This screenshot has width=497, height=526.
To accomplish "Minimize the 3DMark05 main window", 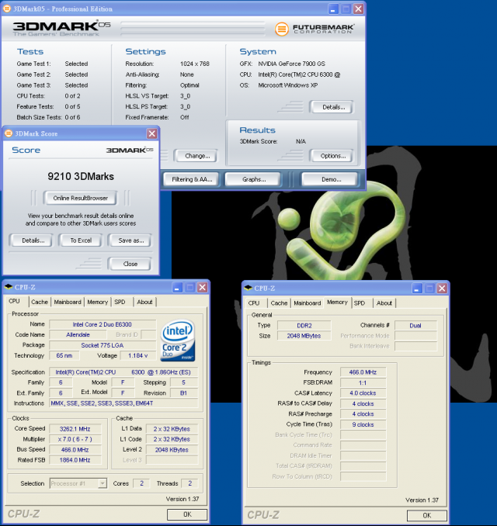I will [x=333, y=9].
